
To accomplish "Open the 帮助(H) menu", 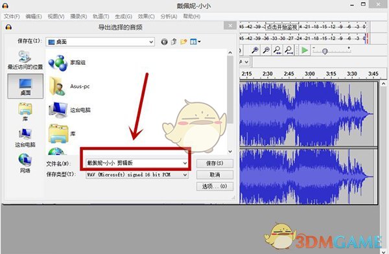I will [x=191, y=16].
